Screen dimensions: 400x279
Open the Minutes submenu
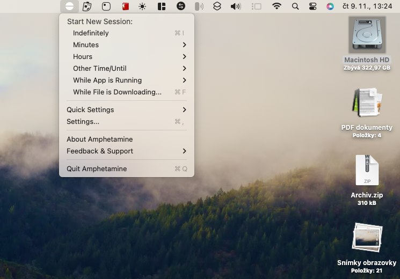(127, 45)
